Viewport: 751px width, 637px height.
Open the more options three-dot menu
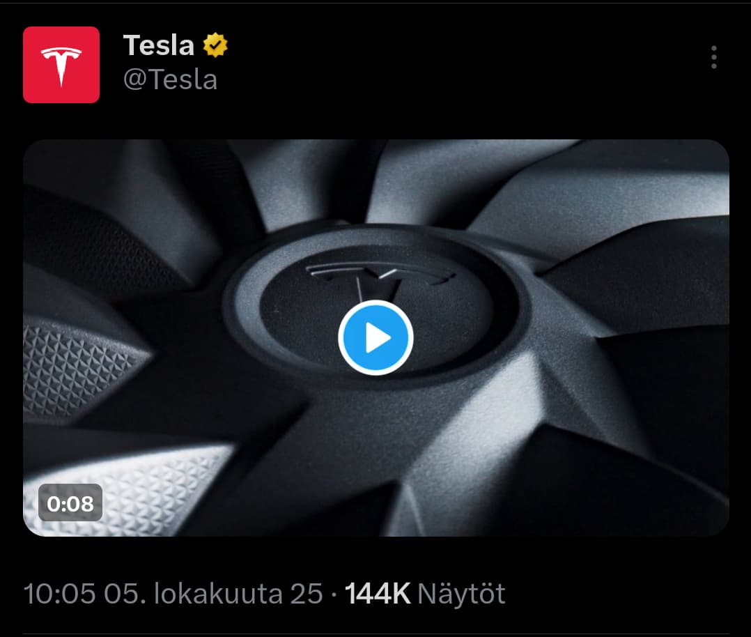(x=713, y=57)
